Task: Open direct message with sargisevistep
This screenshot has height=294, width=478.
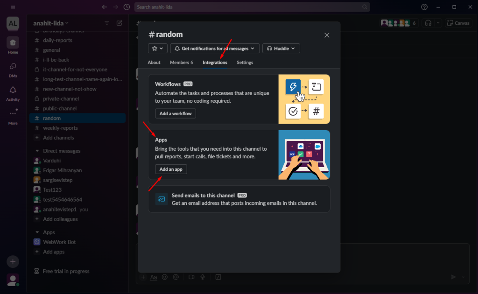Action: click(77, 180)
